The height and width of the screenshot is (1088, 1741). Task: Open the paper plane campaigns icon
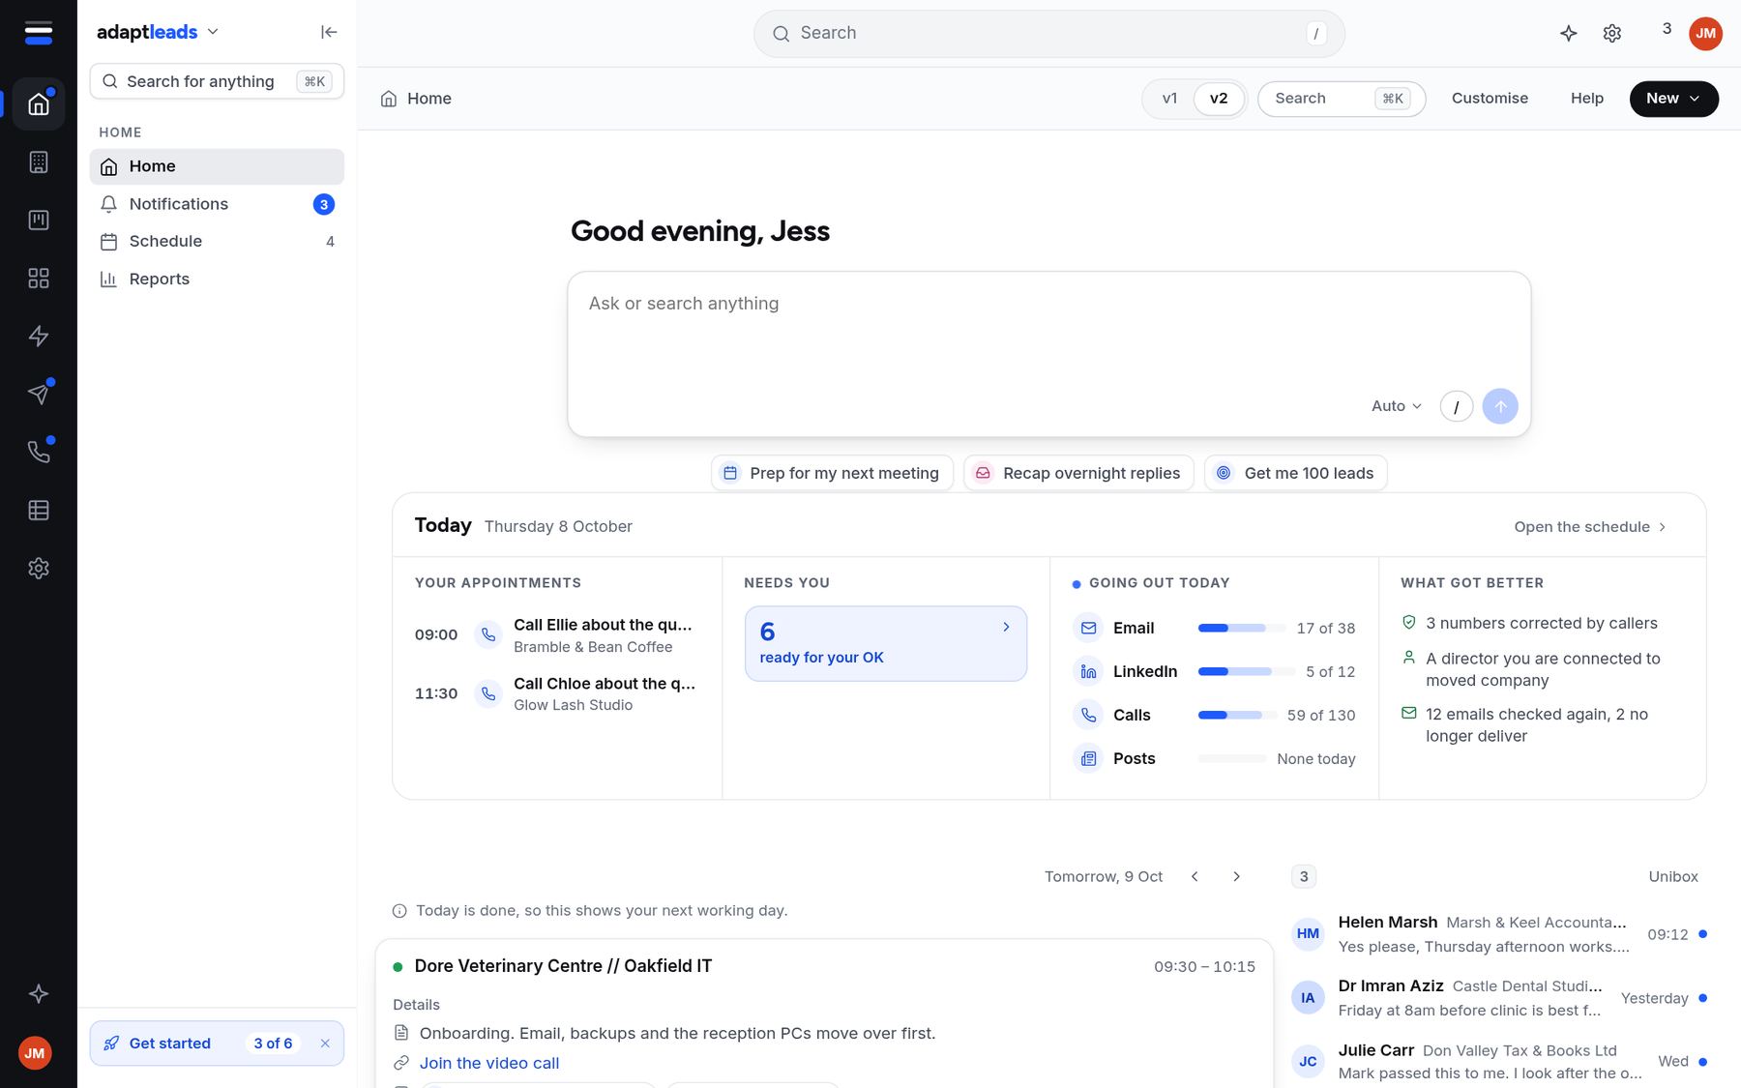[39, 394]
